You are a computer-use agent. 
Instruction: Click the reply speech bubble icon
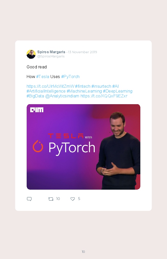(29, 199)
